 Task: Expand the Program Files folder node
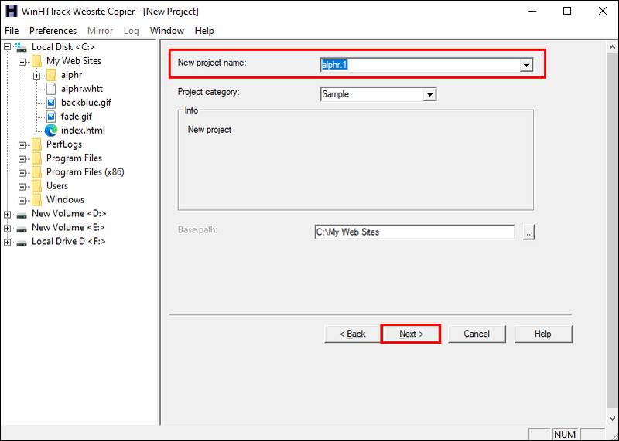22,159
